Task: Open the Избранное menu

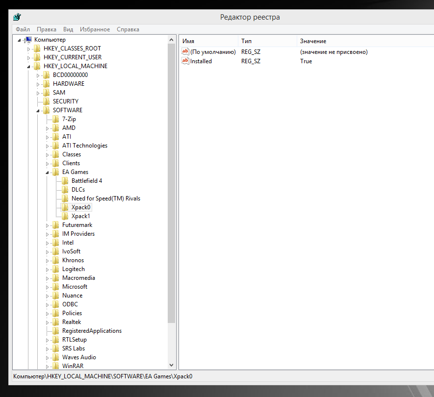Action: tap(95, 29)
